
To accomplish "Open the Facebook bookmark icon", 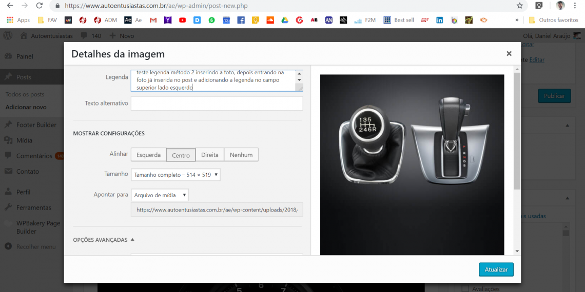I will click(x=241, y=20).
